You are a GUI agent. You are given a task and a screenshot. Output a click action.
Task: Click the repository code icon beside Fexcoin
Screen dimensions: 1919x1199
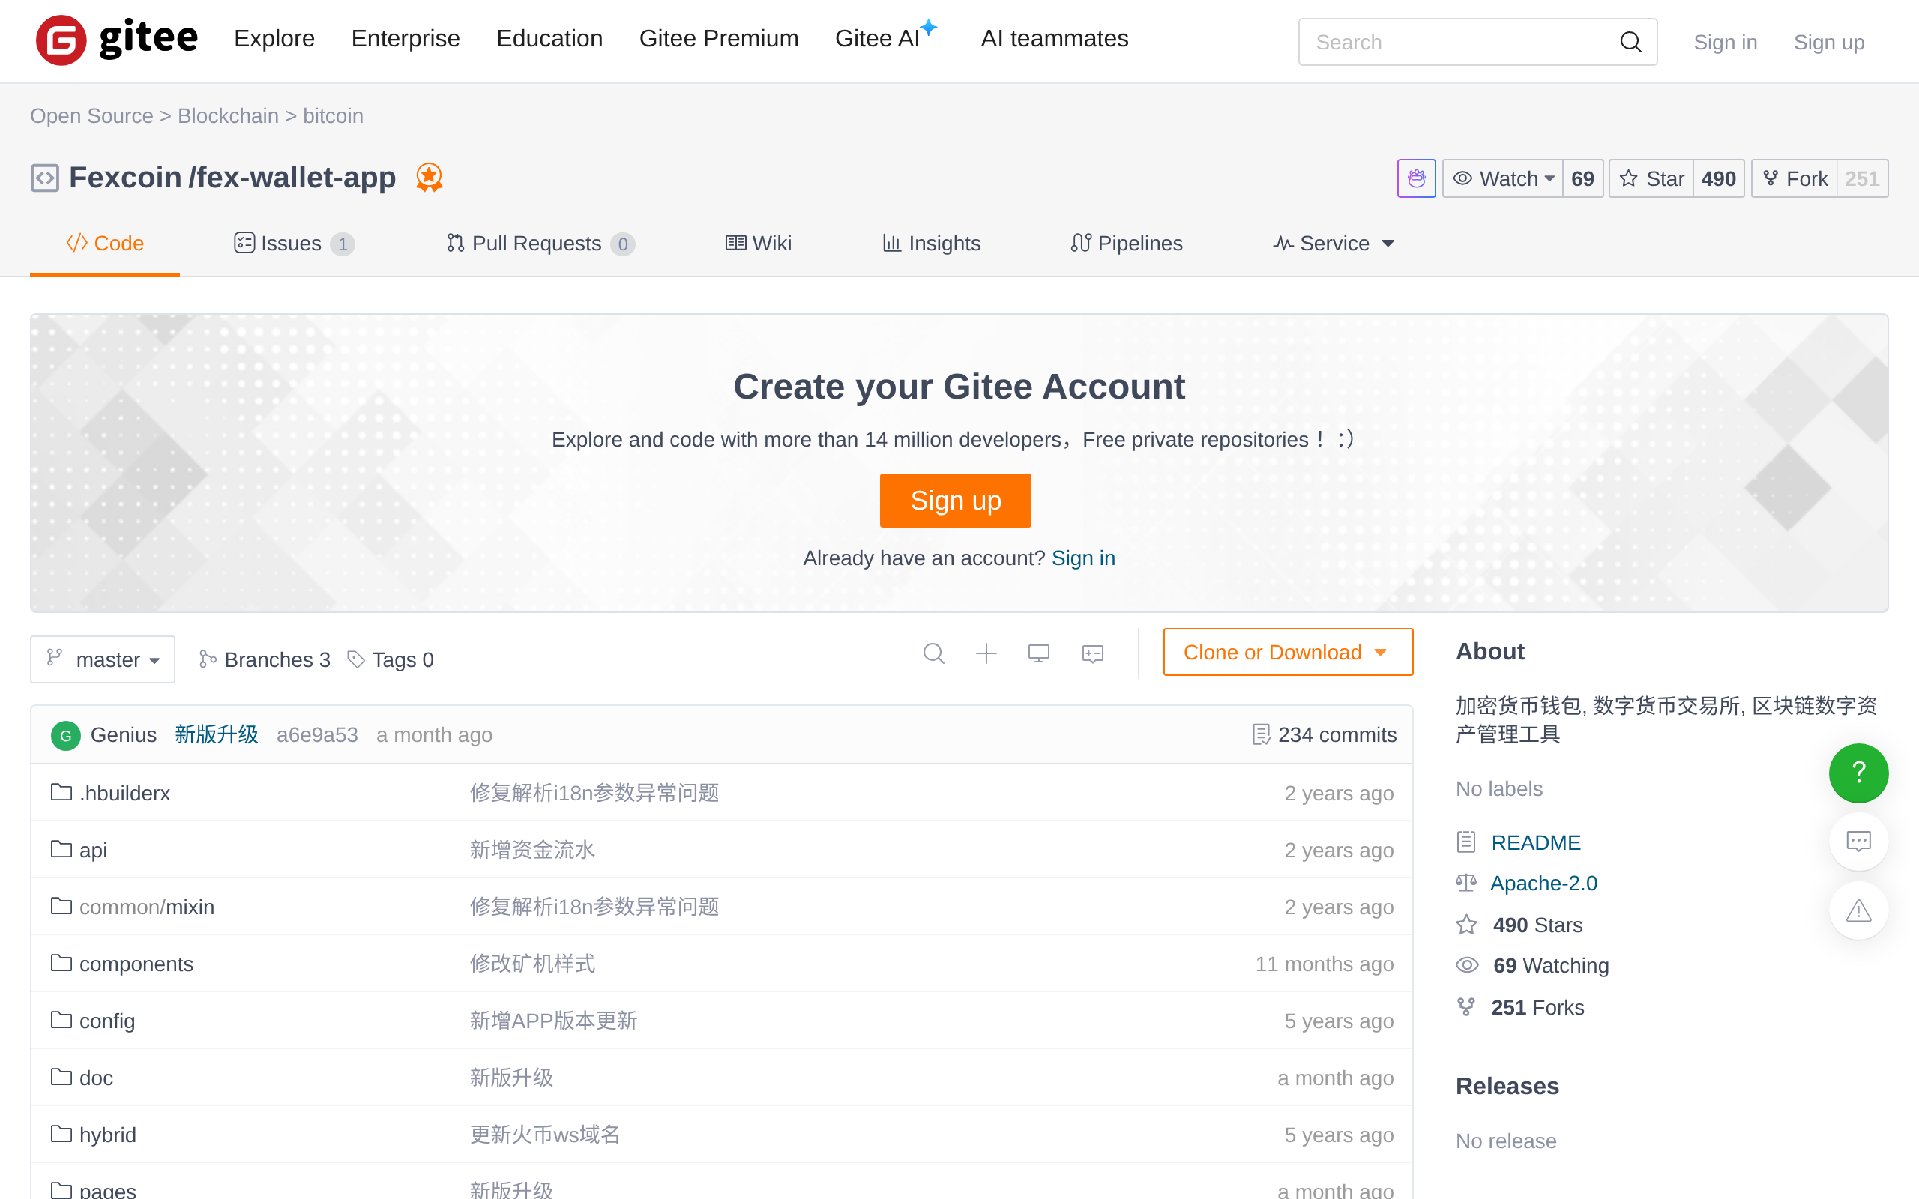point(45,178)
